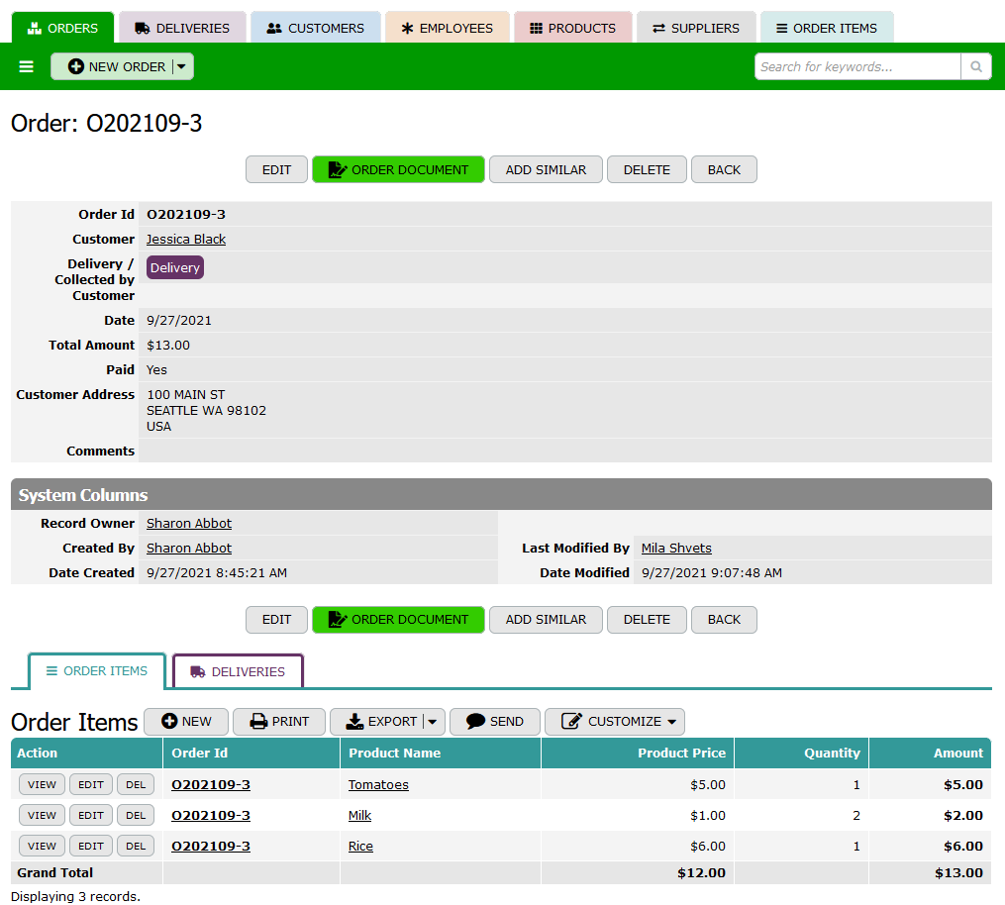Screen dimensions: 1005x905
Task: Expand the Export dropdown arrow
Action: [x=433, y=722]
